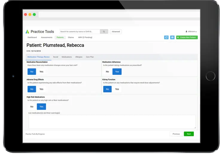
Task: Click the Advanced search button
Action: 116,32
